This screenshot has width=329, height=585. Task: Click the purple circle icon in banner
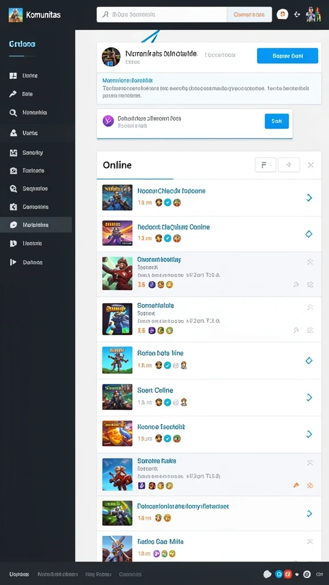coord(108,121)
